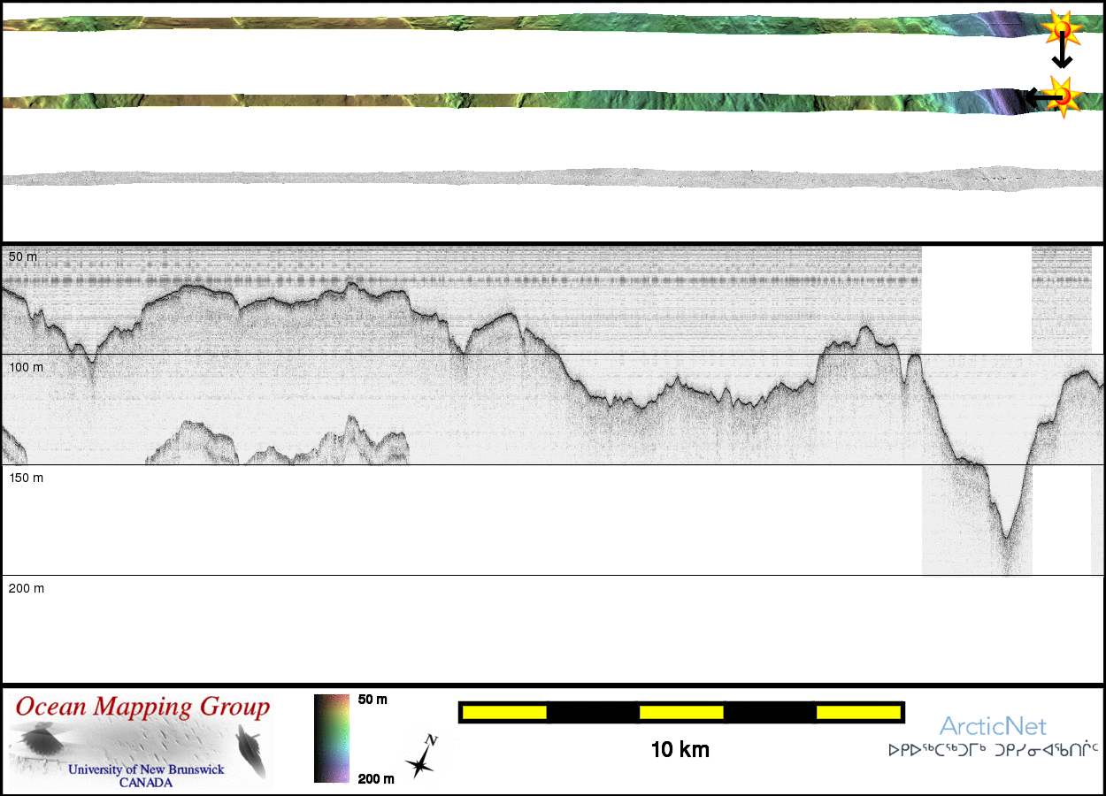Viewport: 1106px width, 796px height.
Task: Click the top colored bathymetry strip
Action: 531,22
